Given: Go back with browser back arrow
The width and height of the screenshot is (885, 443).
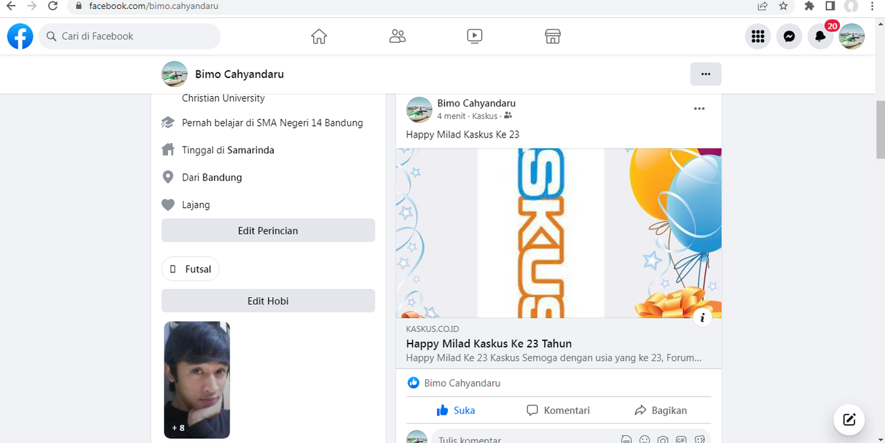Looking at the screenshot, I should tap(10, 6).
